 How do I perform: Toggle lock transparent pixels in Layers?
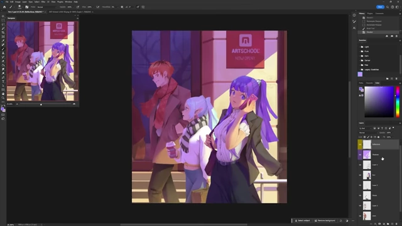pyautogui.click(x=364, y=137)
